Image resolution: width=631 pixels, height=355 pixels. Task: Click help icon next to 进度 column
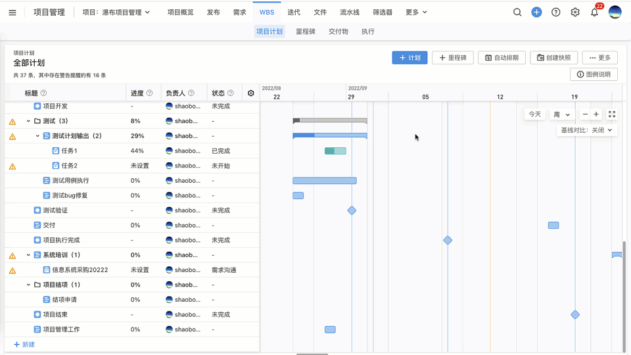[x=149, y=93]
